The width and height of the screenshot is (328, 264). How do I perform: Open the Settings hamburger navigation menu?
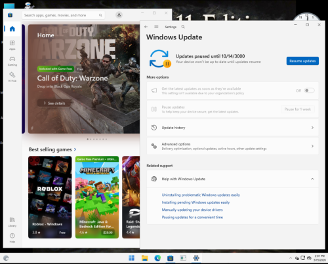pos(156,27)
